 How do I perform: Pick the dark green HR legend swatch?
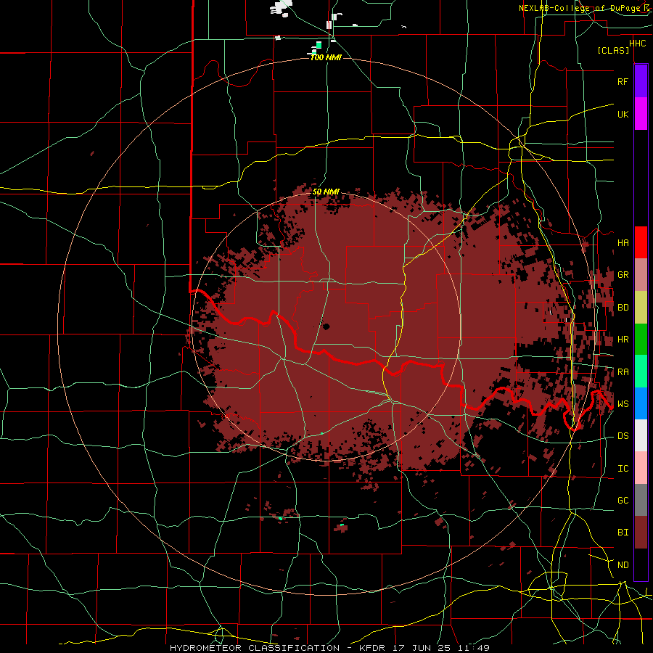click(x=641, y=340)
